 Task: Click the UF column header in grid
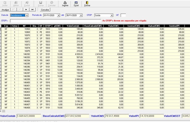pyautogui.click(x=41, y=26)
